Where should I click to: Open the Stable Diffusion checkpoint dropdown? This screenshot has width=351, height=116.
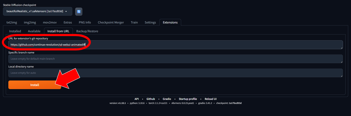click(38, 11)
